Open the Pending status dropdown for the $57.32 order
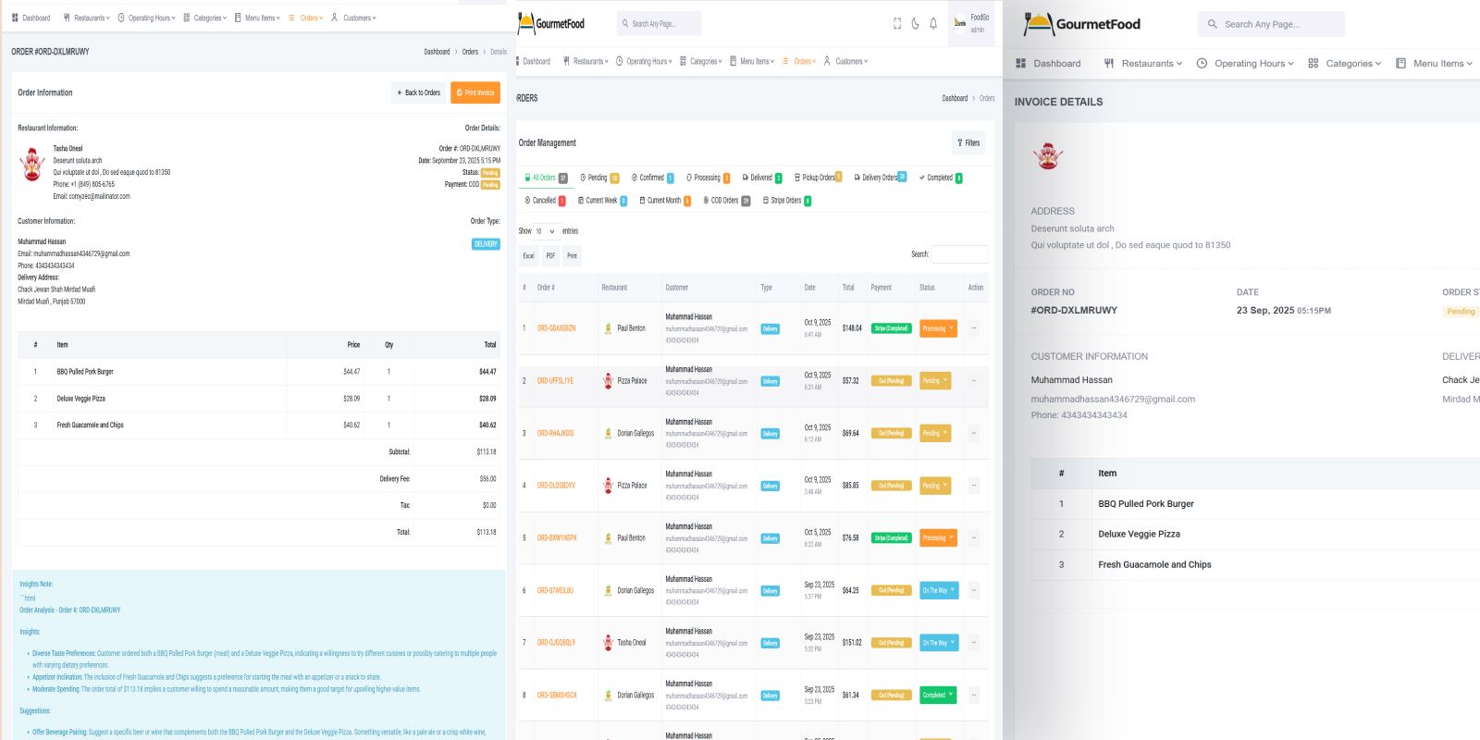Viewport: 1480px width, 740px height. 935,381
